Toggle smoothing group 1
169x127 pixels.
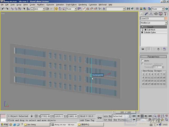coord(143,74)
